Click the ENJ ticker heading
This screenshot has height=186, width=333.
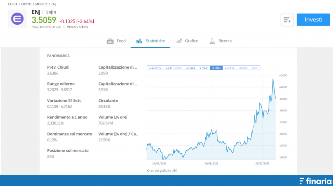point(36,12)
